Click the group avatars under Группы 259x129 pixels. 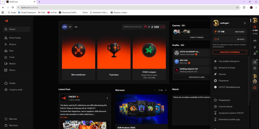pos(182,31)
